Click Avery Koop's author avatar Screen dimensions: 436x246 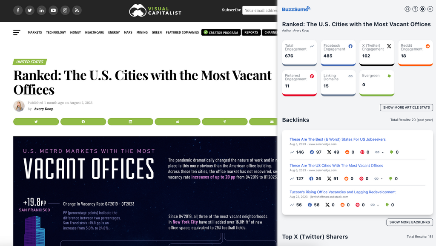(x=19, y=106)
